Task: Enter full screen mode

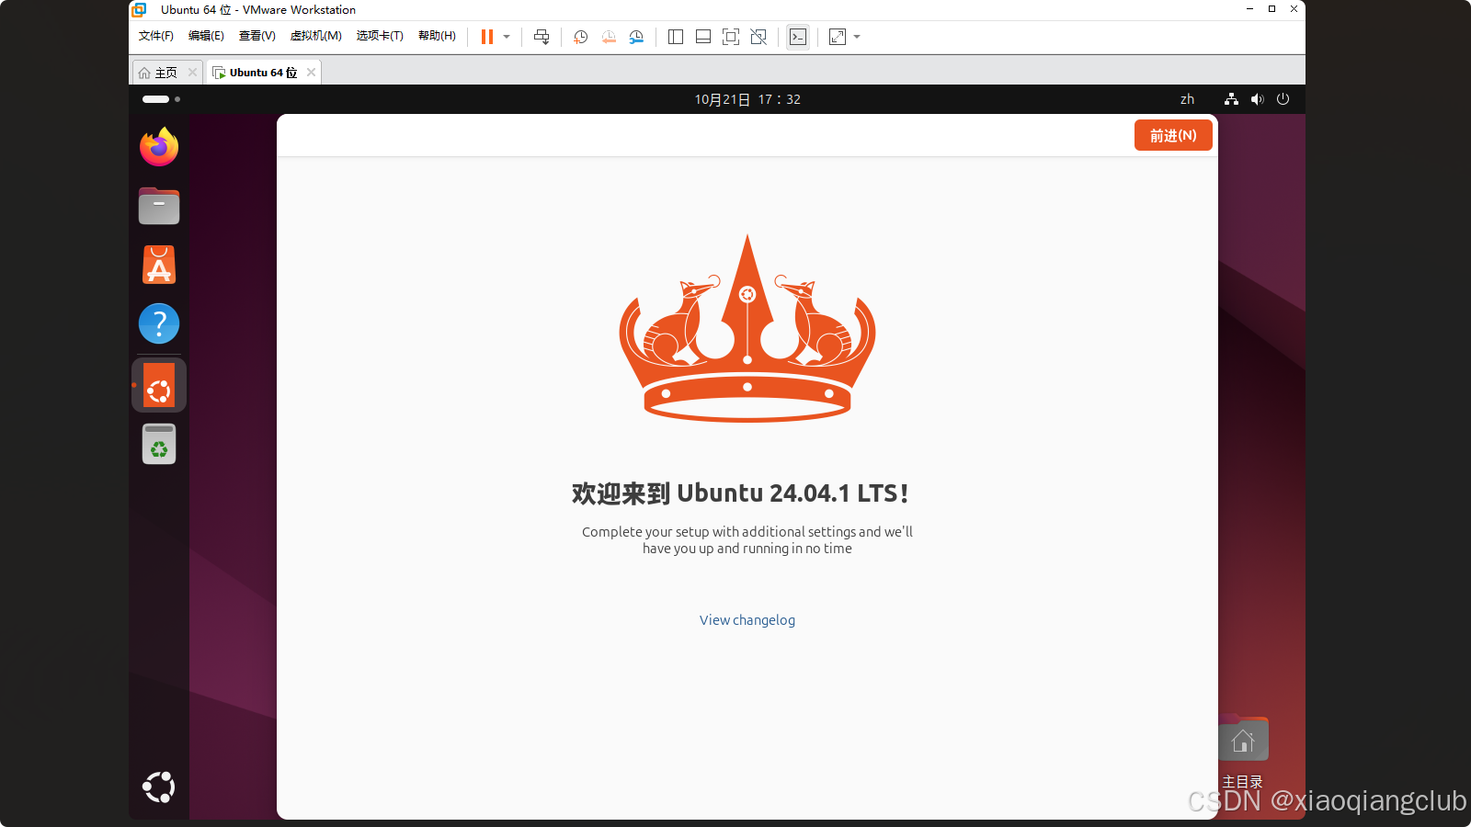Action: 731,37
